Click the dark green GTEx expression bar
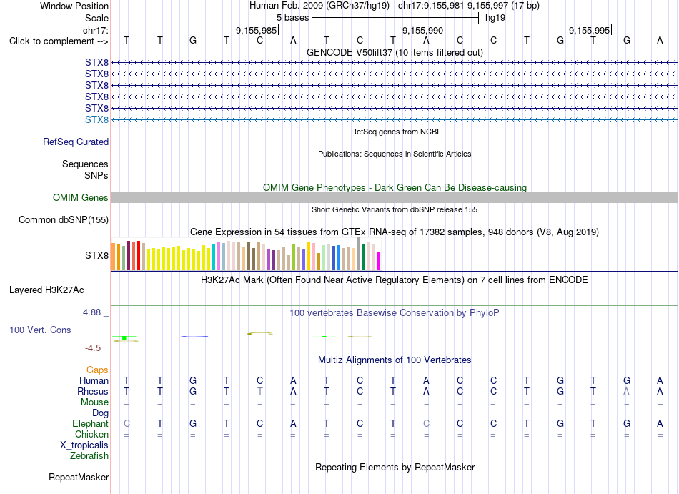Image resolution: width=679 pixels, height=494 pixels. coord(363,257)
